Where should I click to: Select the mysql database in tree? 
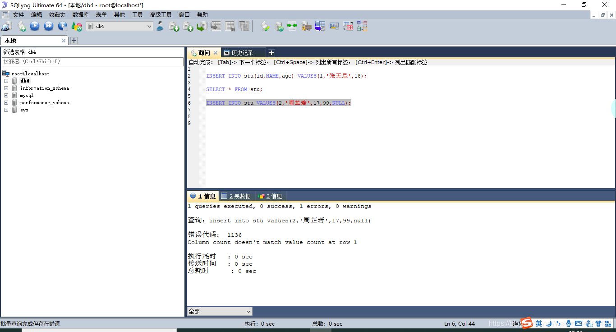27,95
